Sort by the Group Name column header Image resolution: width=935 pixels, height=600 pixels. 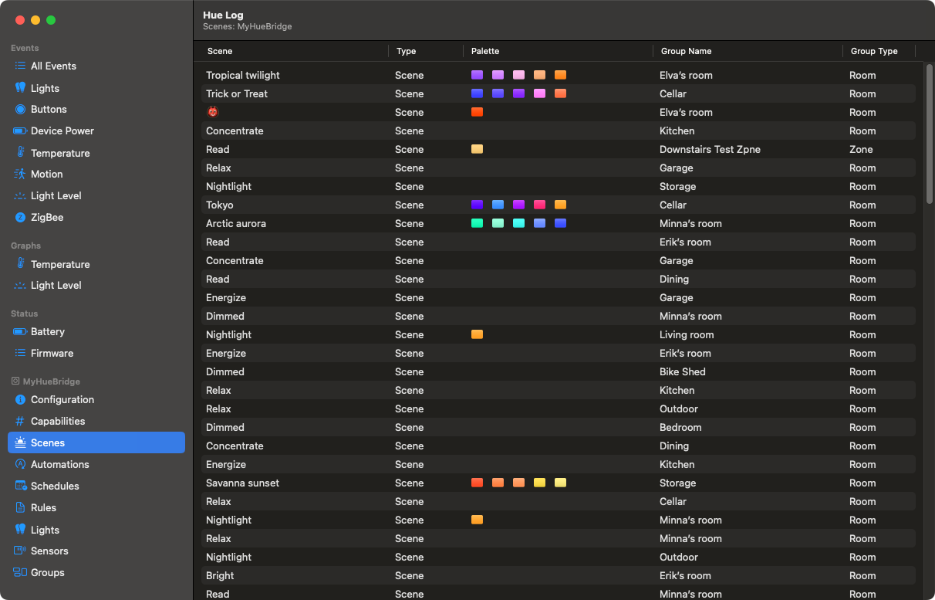pos(686,51)
